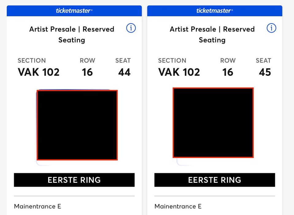
Task: Click row number 16 on left ticket
Action: click(87, 72)
